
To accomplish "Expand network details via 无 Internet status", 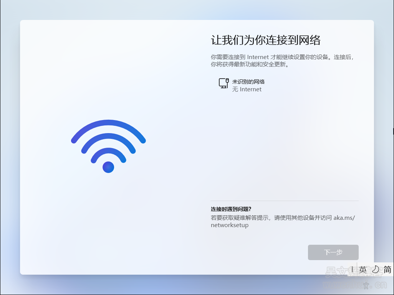I will pyautogui.click(x=247, y=89).
